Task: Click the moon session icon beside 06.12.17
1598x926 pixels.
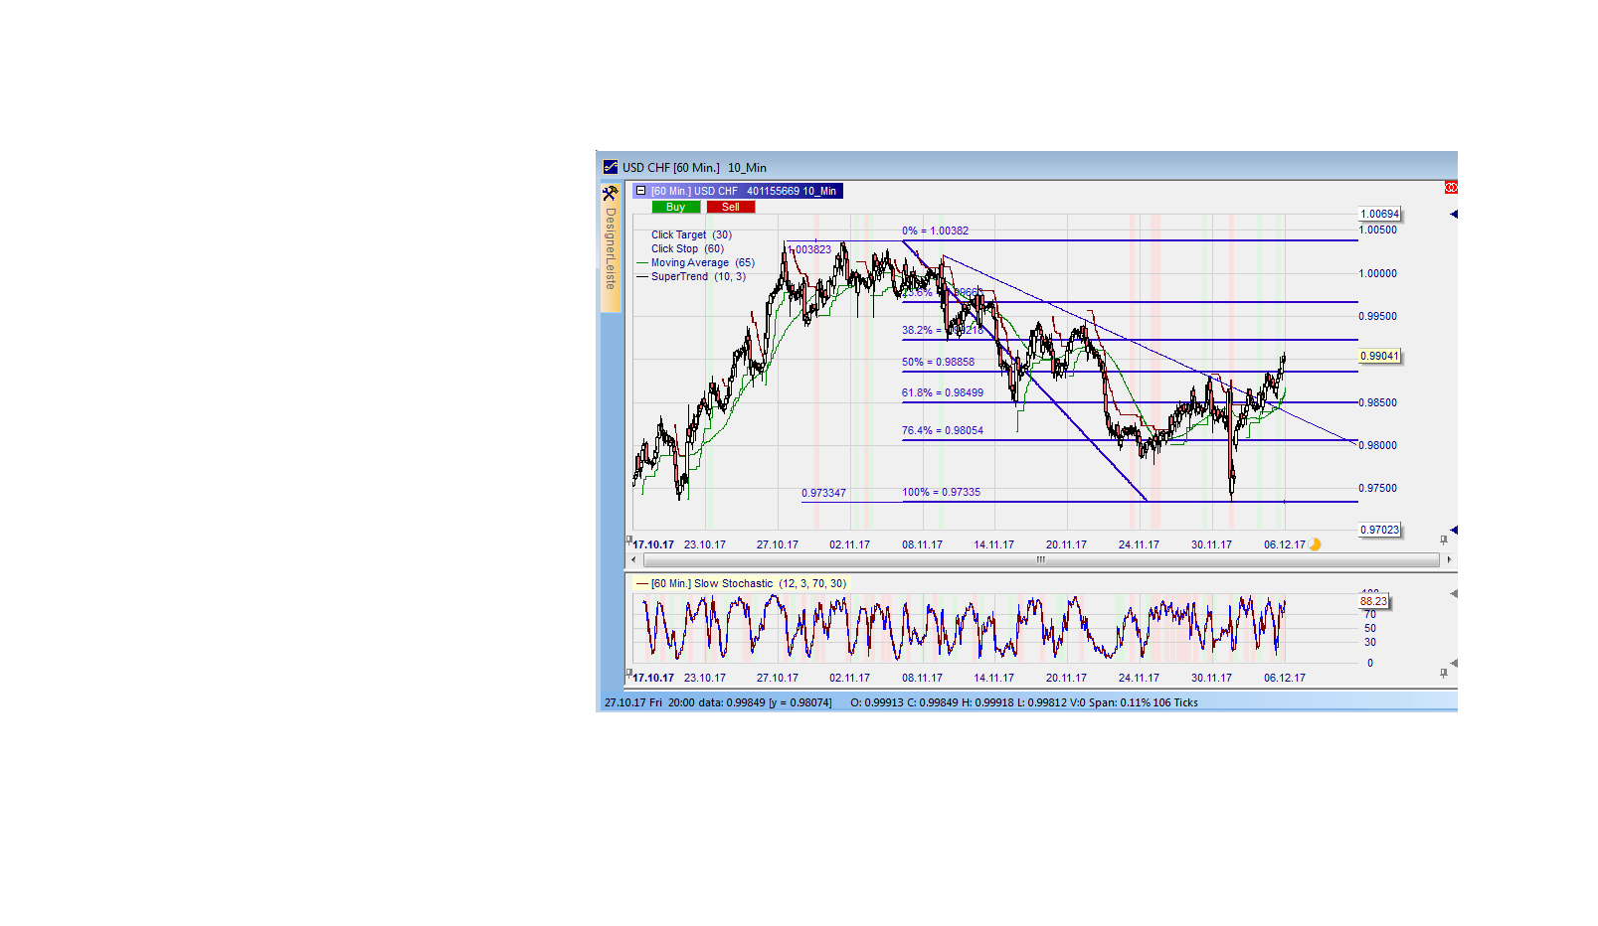Action: pos(1315,543)
